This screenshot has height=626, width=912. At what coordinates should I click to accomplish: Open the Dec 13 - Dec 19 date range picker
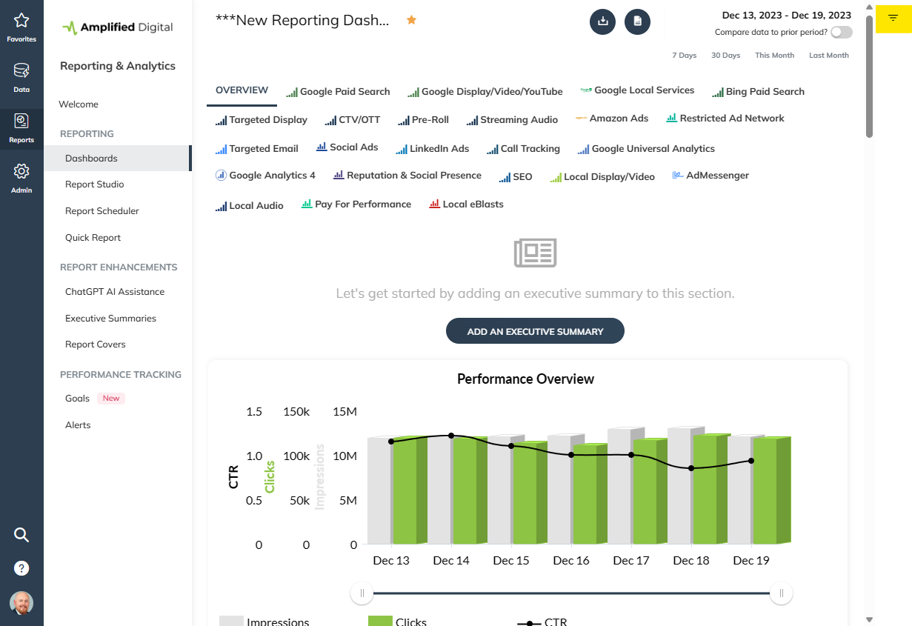point(786,15)
